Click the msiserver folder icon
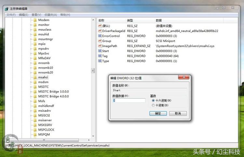This screenshot has height=157, width=244. pyautogui.click(x=35, y=120)
